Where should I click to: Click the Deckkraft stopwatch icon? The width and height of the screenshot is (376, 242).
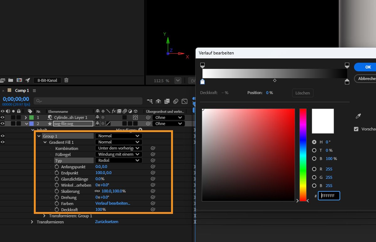pos(57,210)
